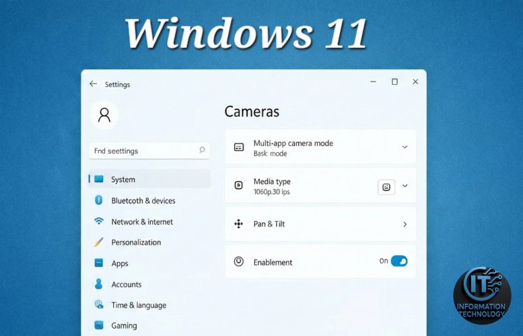Viewport: 523px width, 336px height.
Task: Click the Bluetooth icon in sidebar
Action: [x=99, y=200]
